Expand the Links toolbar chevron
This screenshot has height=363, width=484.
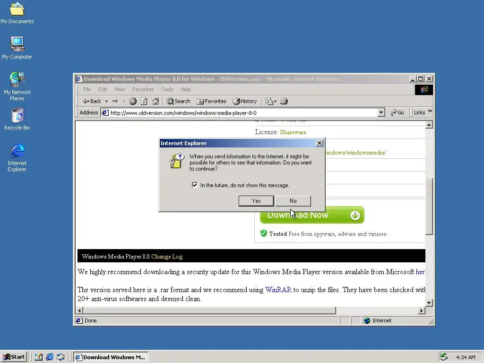tap(430, 111)
